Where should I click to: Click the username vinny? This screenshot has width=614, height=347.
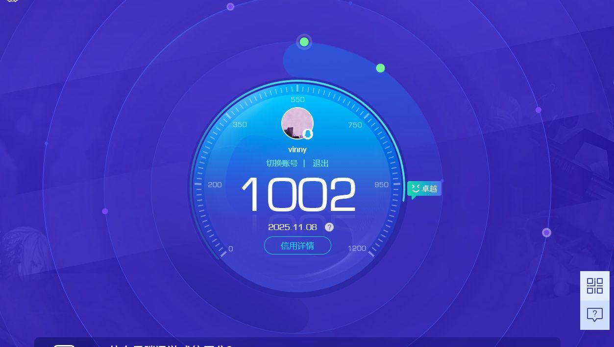297,150
